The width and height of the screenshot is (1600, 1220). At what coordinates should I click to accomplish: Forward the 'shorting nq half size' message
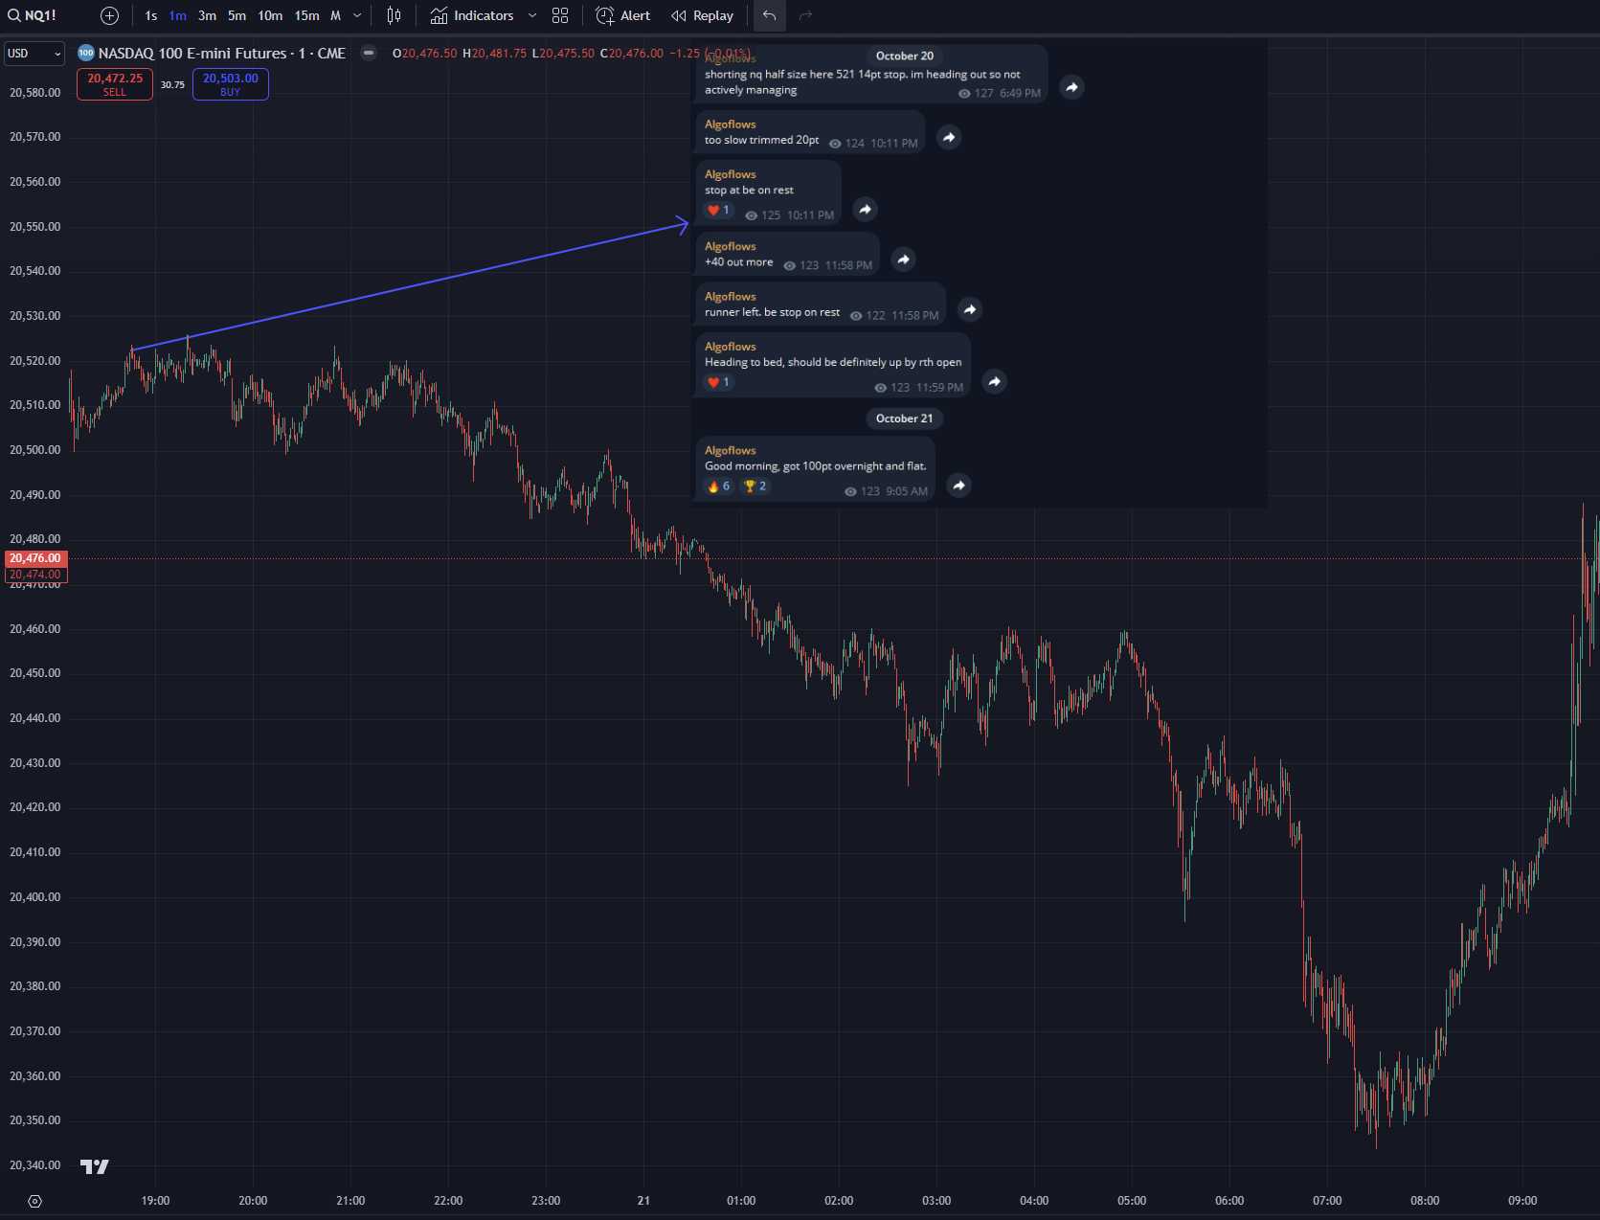(1072, 87)
